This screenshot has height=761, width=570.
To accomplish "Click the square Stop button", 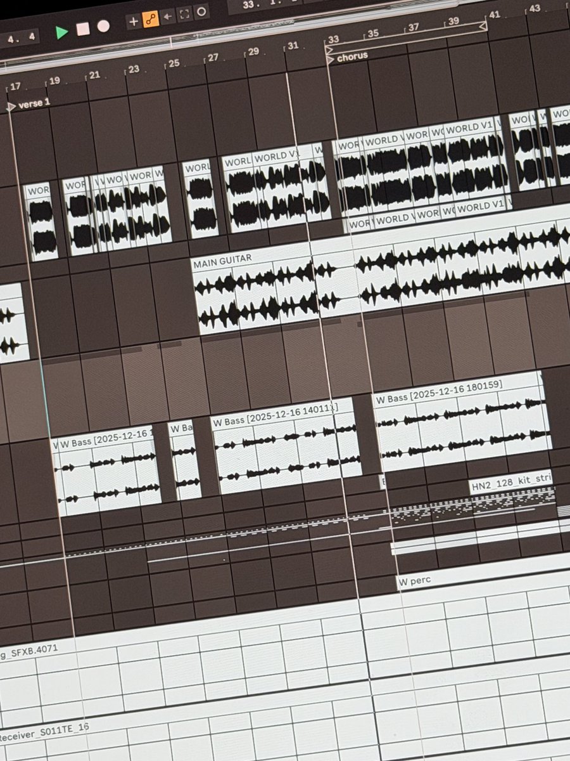I will 82,29.
